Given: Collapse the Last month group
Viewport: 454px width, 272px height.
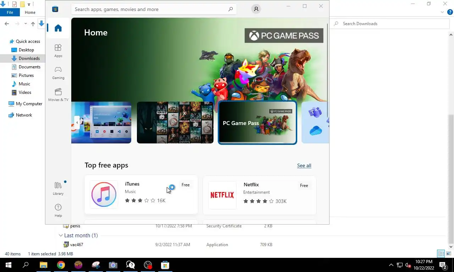Looking at the screenshot, I should [61, 236].
